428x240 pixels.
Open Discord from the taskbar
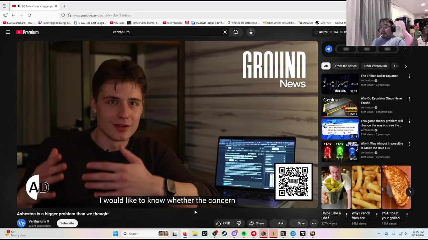click(234, 234)
